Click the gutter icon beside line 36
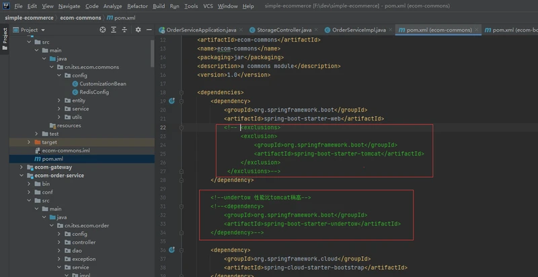Viewport: 538px width, 277px height. pos(172,250)
